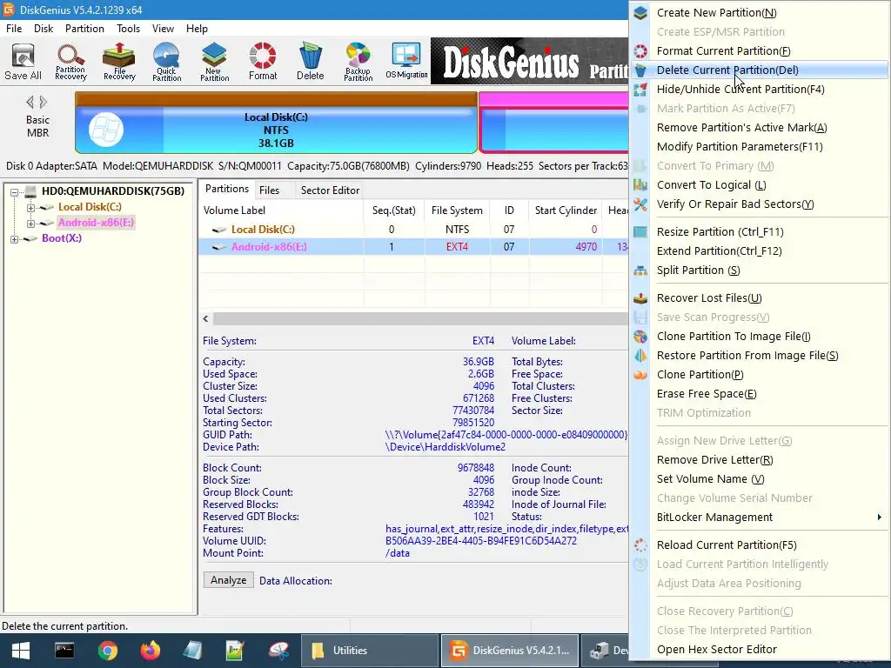Image resolution: width=891 pixels, height=668 pixels.
Task: Launch Chrome from the taskbar
Action: click(x=107, y=651)
